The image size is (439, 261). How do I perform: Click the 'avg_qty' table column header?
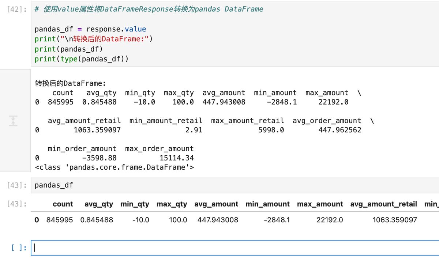(99, 204)
